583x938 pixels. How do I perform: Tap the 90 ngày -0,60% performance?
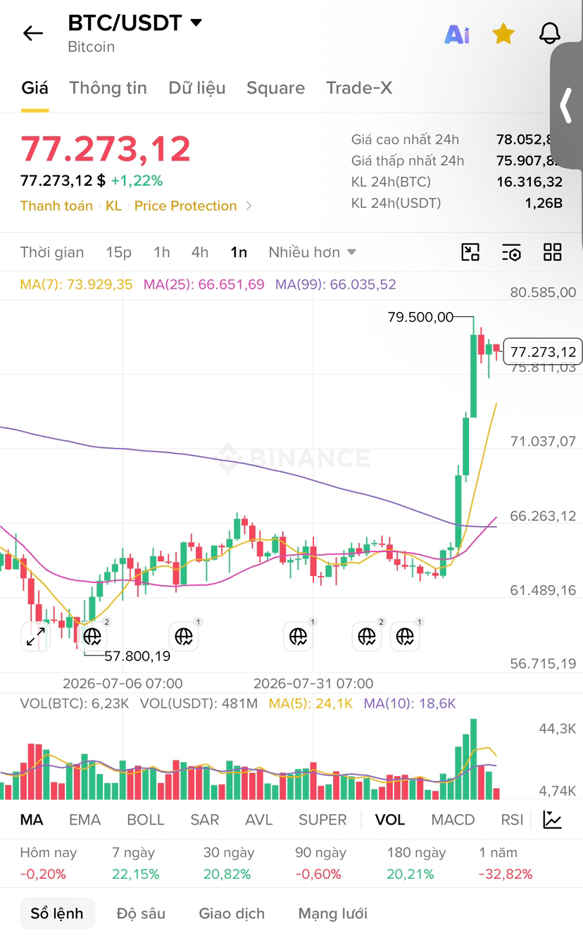pyautogui.click(x=320, y=863)
